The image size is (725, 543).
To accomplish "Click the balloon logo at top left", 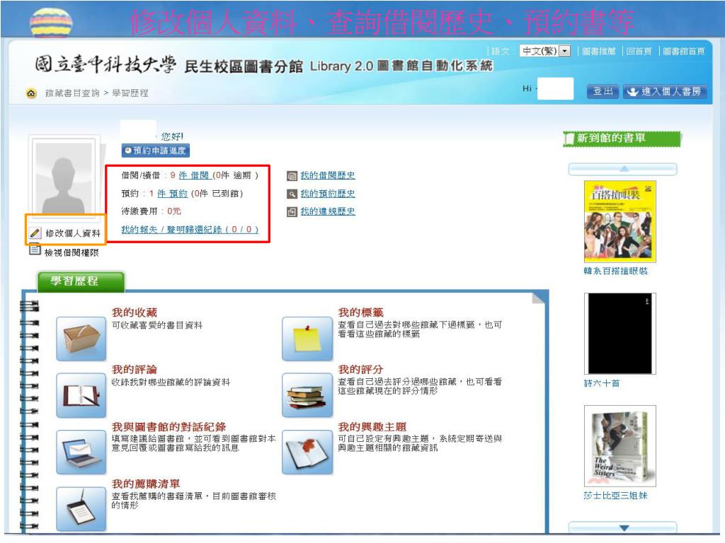I will (x=51, y=22).
